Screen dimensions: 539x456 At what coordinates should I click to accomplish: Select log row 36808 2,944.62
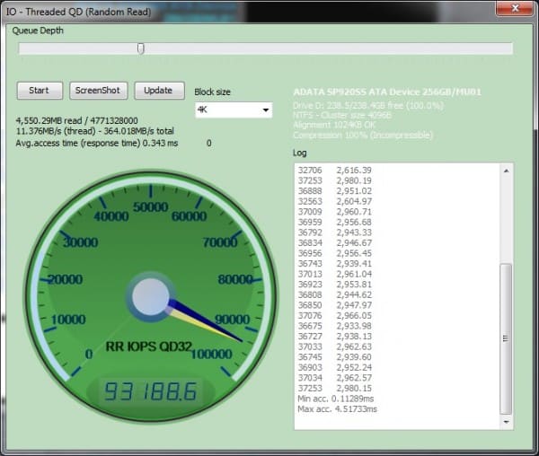[334, 294]
